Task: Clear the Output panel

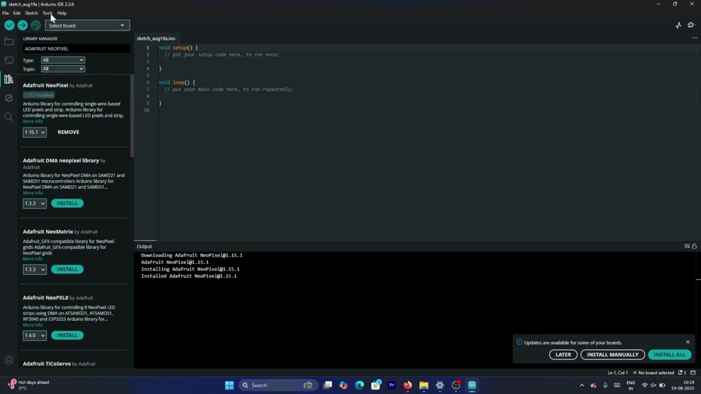Action: tap(687, 246)
